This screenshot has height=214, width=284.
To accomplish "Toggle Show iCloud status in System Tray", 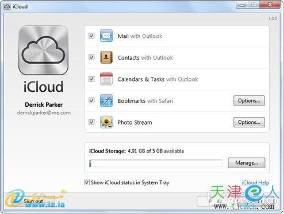I will coord(87,182).
